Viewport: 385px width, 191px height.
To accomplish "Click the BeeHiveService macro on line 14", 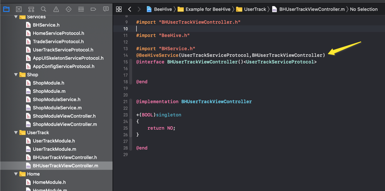I will 157,56.
